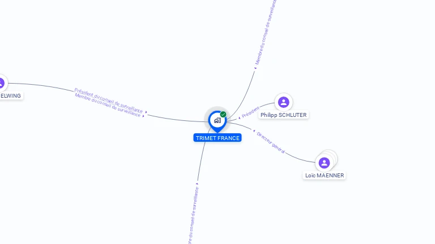Click the arrow marker near Directeur général
This screenshot has width=435, height=244.
click(x=254, y=131)
